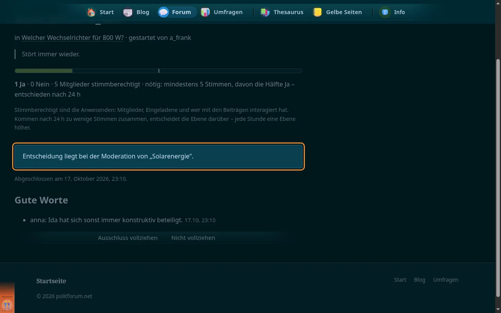Open thread link "Welcher Wechselrichter für 800 W?"
501x313 pixels.
pyautogui.click(x=72, y=38)
